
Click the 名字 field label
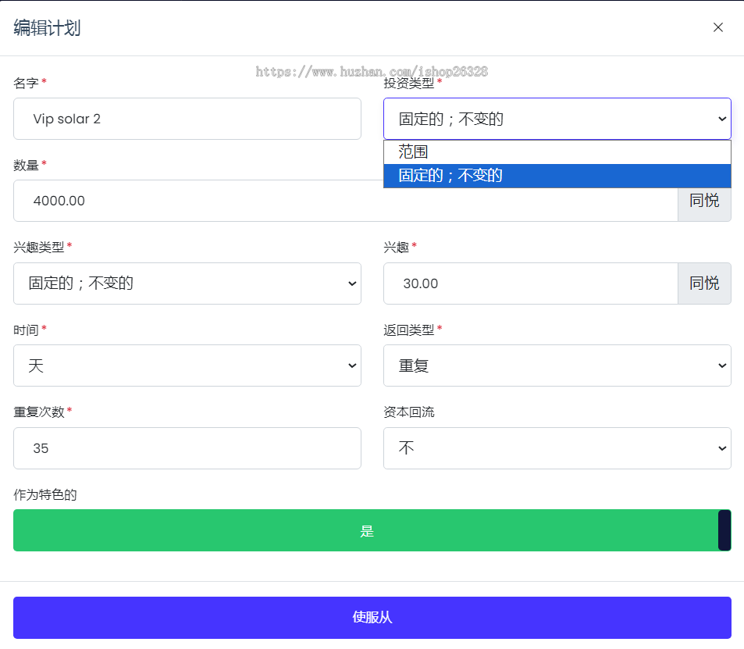tap(26, 83)
